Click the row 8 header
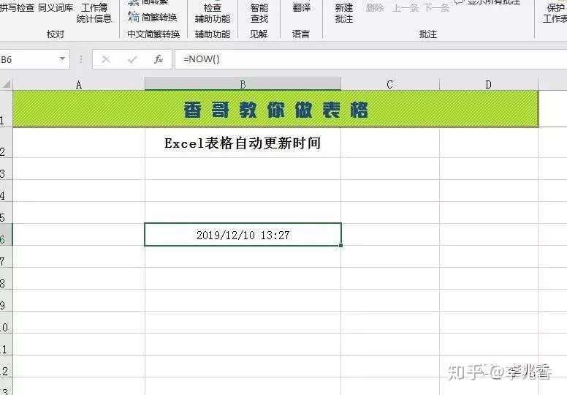Viewport: 567px width, 395px height. tap(6, 279)
